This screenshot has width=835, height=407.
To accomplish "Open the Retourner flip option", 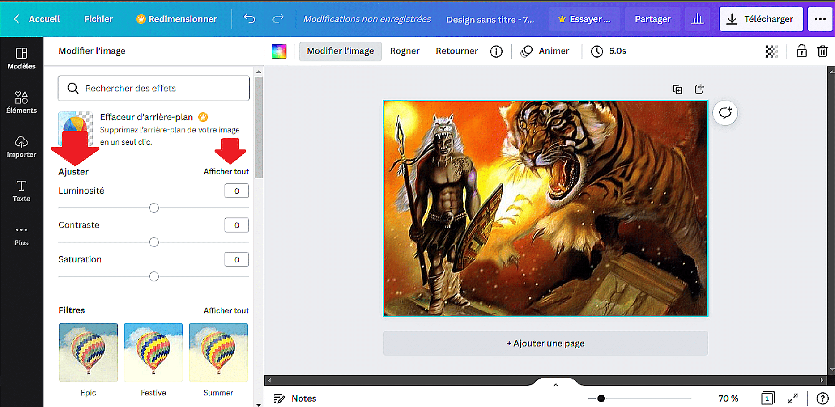I will click(x=457, y=51).
